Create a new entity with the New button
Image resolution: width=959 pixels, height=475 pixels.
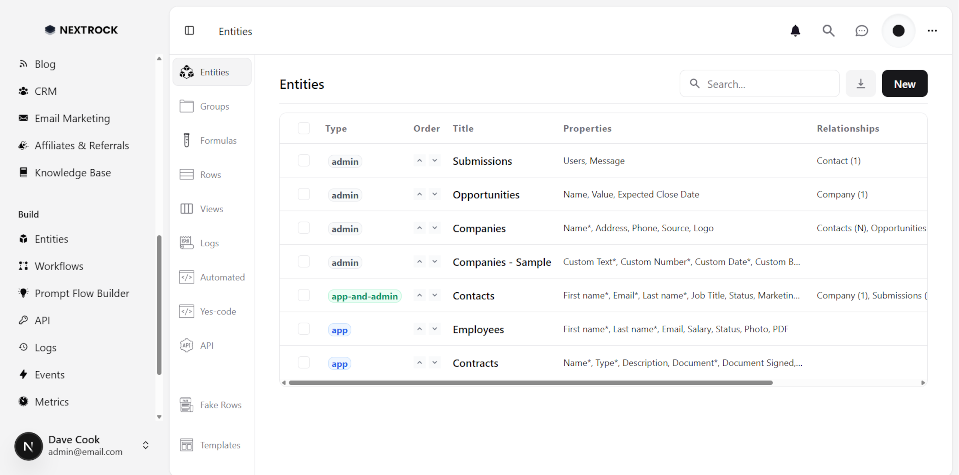pos(904,83)
